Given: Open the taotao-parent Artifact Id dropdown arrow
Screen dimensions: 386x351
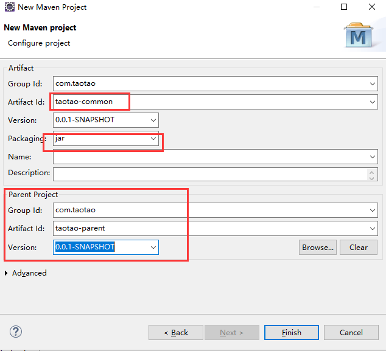Looking at the screenshot, I should pyautogui.click(x=373, y=229).
